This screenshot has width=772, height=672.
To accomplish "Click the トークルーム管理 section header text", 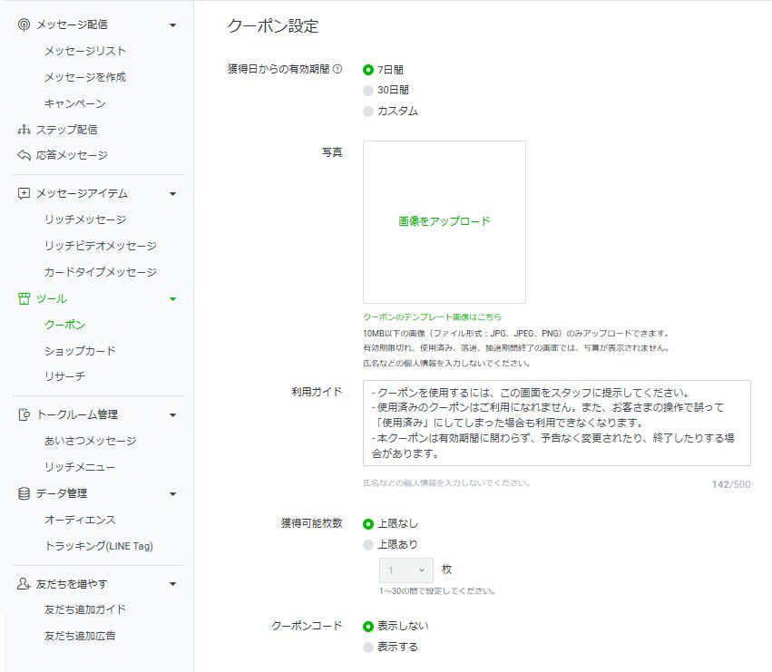I will pos(77,414).
